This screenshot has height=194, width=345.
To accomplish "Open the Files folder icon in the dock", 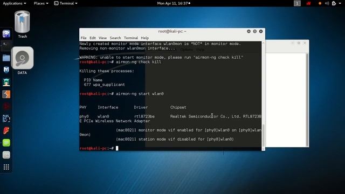I will pos(6,58).
